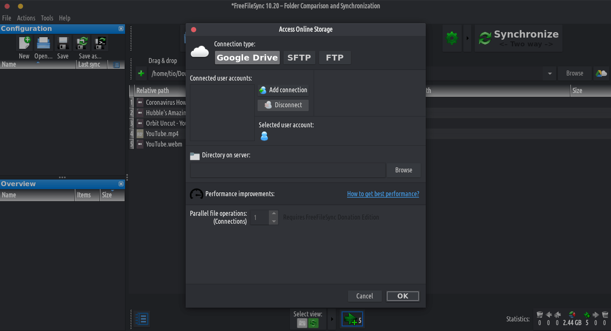Select Google Drive connection type
This screenshot has height=331, width=611.
point(247,58)
